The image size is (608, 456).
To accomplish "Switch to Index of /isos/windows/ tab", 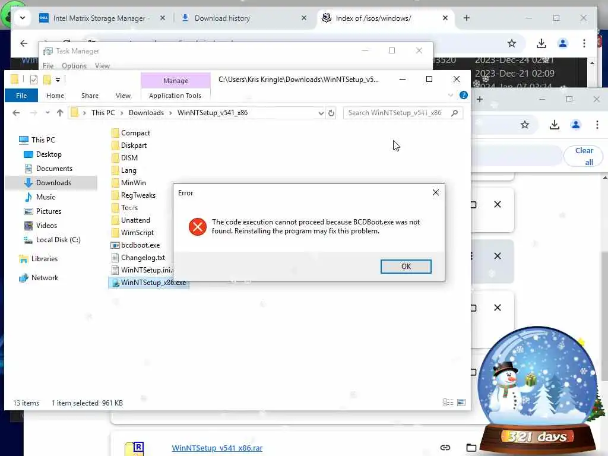I will [373, 18].
